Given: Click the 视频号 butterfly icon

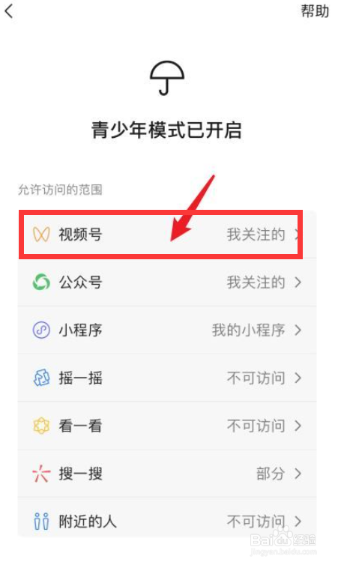Looking at the screenshot, I should point(41,235).
